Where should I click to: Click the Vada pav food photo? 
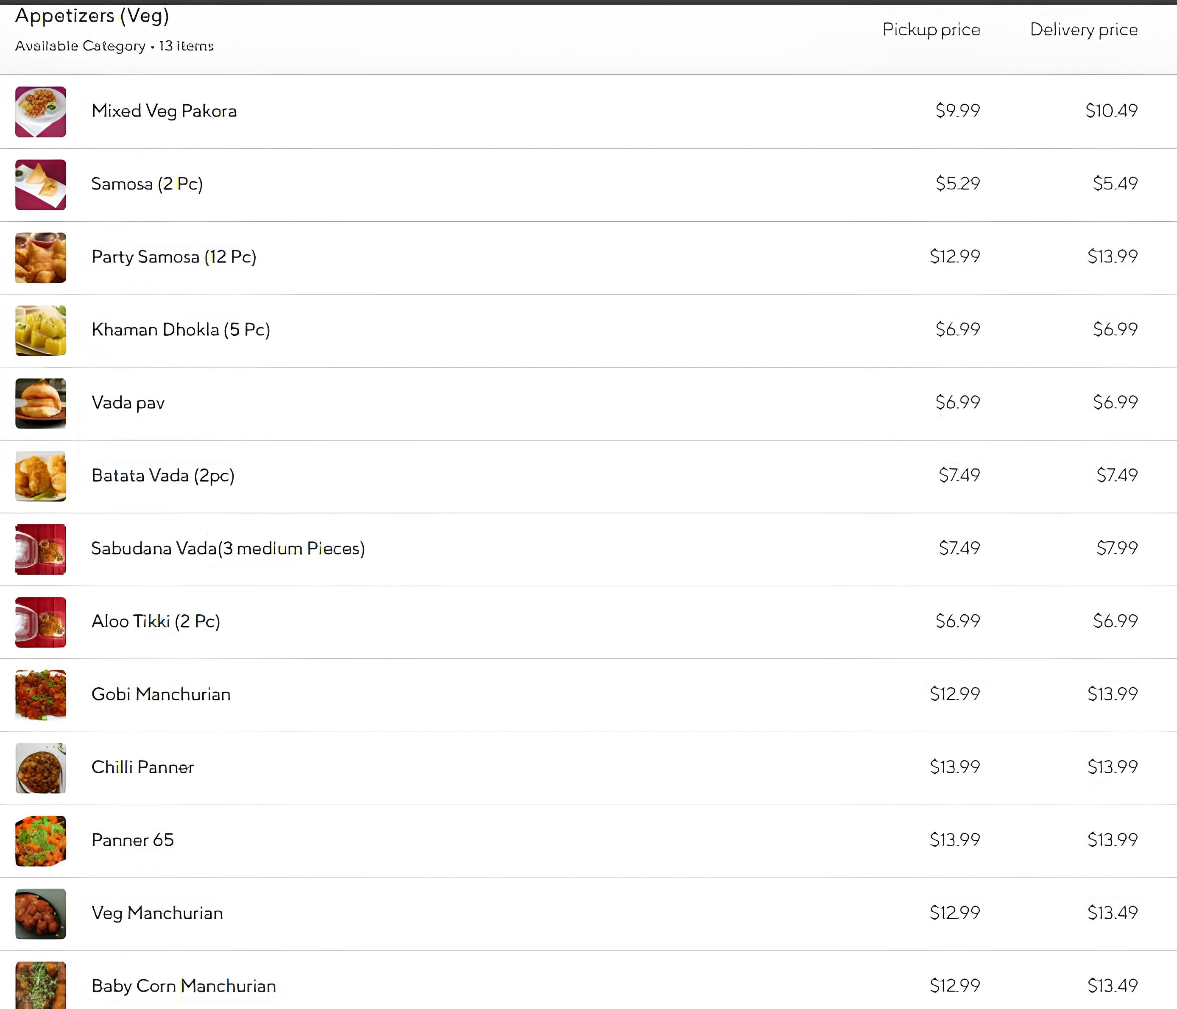pyautogui.click(x=40, y=403)
